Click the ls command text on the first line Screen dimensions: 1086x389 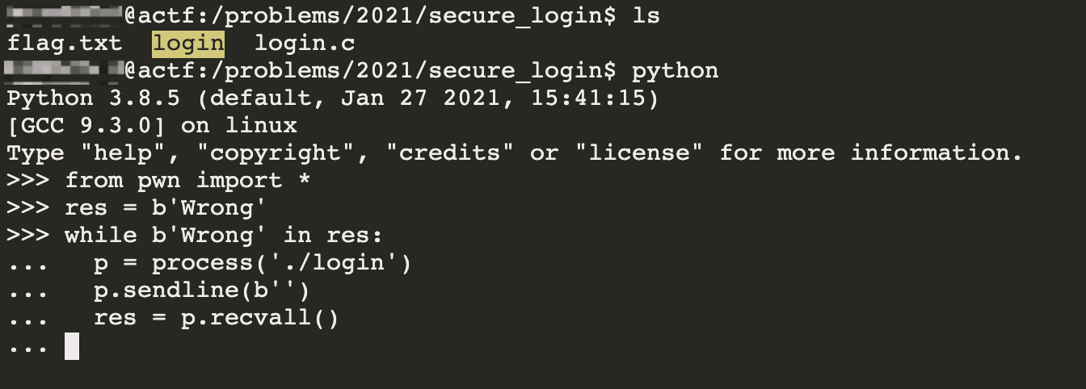click(x=646, y=15)
